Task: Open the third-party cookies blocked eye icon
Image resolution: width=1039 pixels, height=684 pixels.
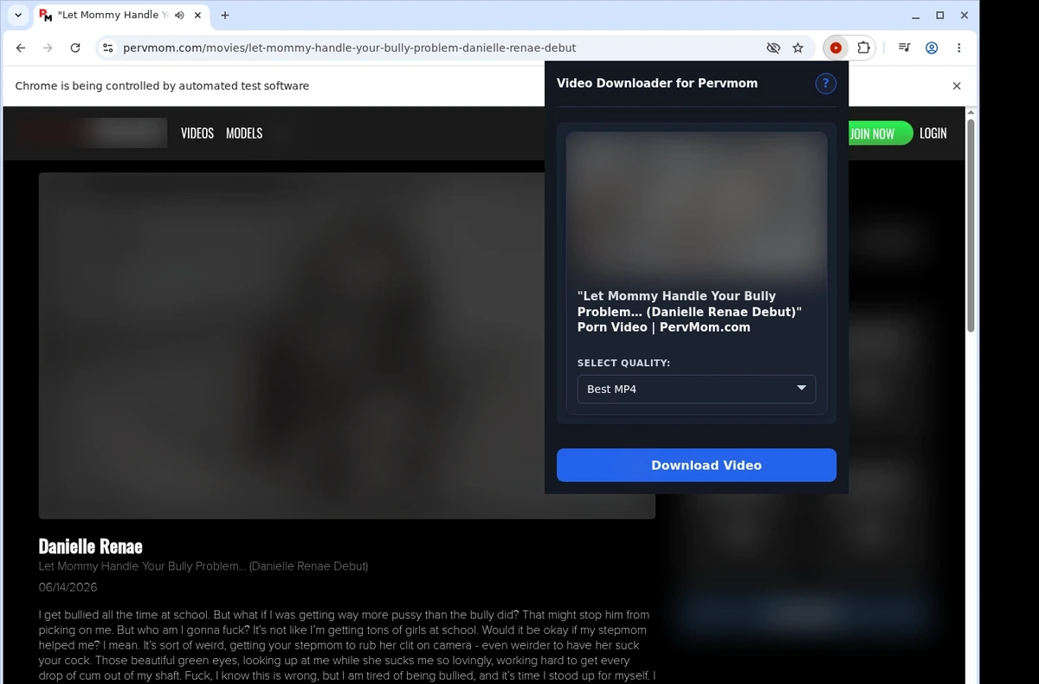Action: tap(773, 48)
